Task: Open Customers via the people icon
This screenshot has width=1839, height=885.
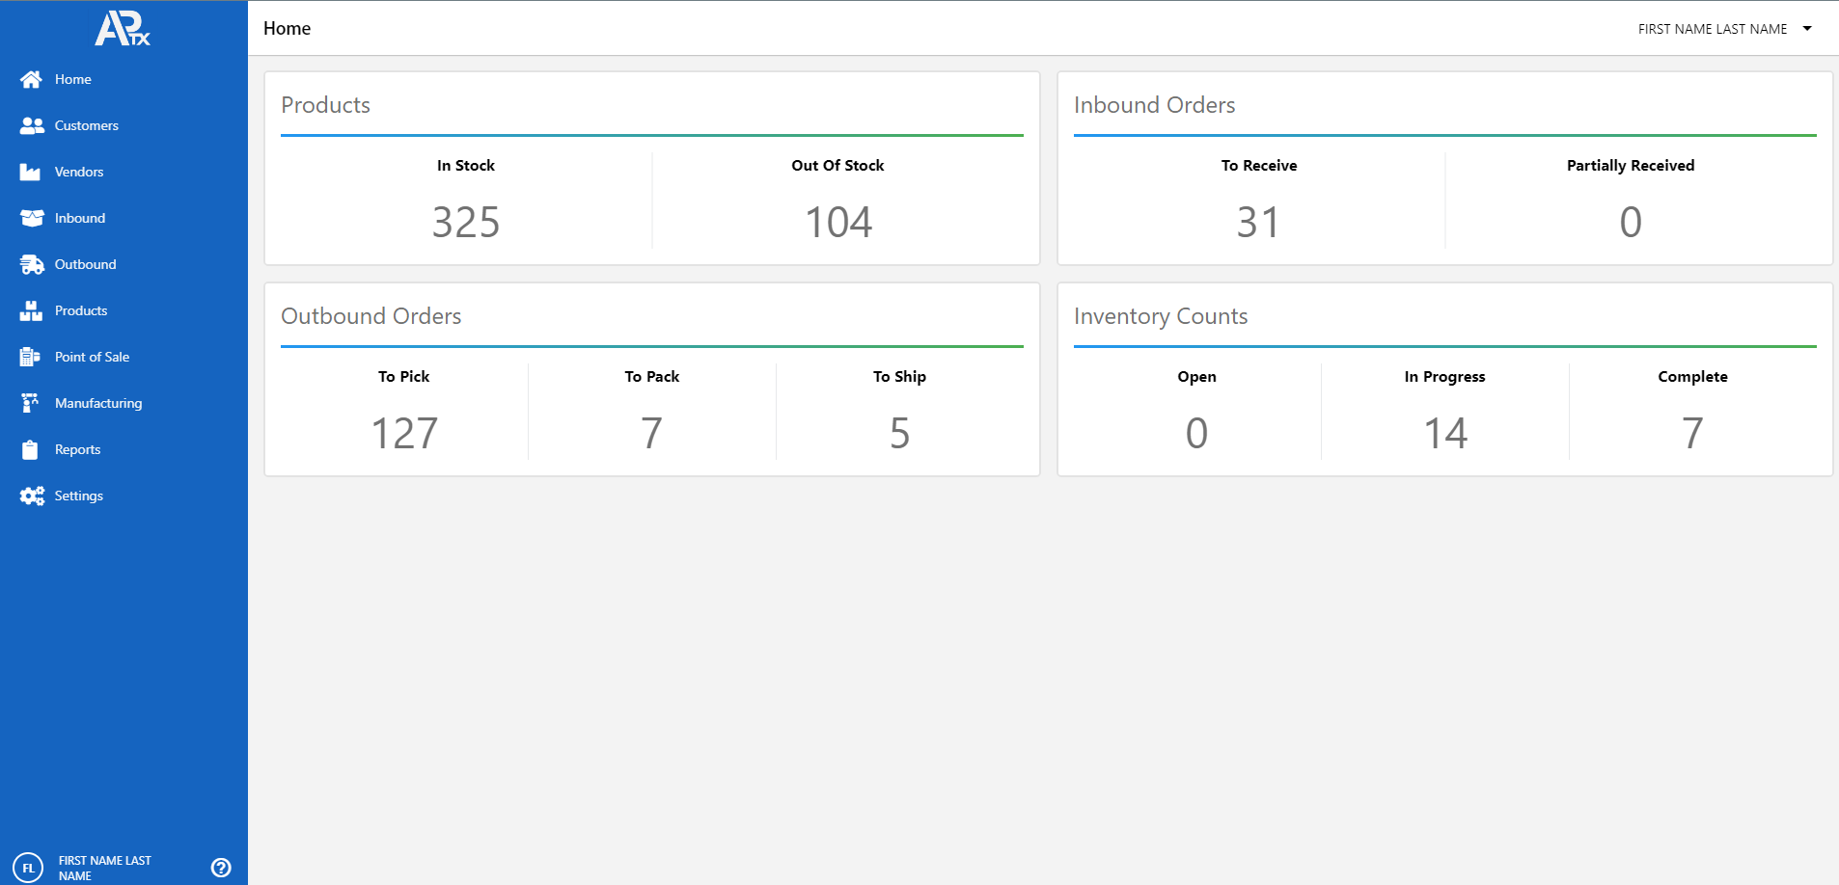Action: click(32, 125)
